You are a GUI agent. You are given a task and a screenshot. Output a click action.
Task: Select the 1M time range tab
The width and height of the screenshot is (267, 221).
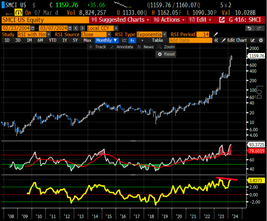click(29, 40)
